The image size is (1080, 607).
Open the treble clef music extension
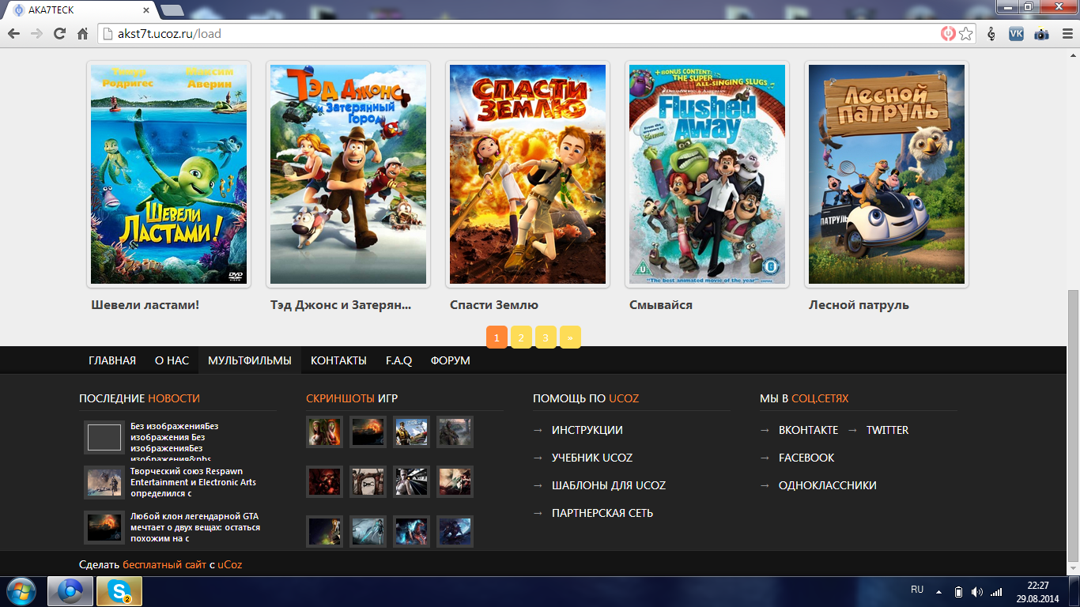992,33
